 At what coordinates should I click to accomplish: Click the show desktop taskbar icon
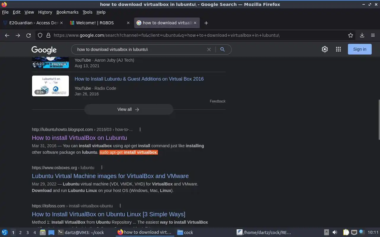click(51, 232)
